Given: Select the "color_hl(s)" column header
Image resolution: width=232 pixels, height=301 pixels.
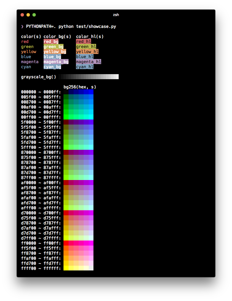Looking at the screenshot, I should [x=90, y=36].
